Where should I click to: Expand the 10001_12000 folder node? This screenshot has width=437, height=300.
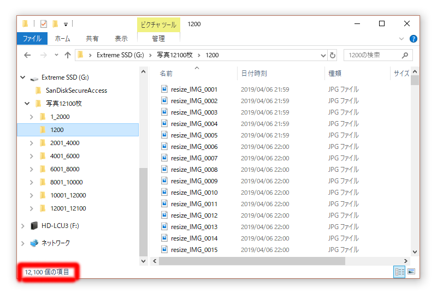[32, 195]
